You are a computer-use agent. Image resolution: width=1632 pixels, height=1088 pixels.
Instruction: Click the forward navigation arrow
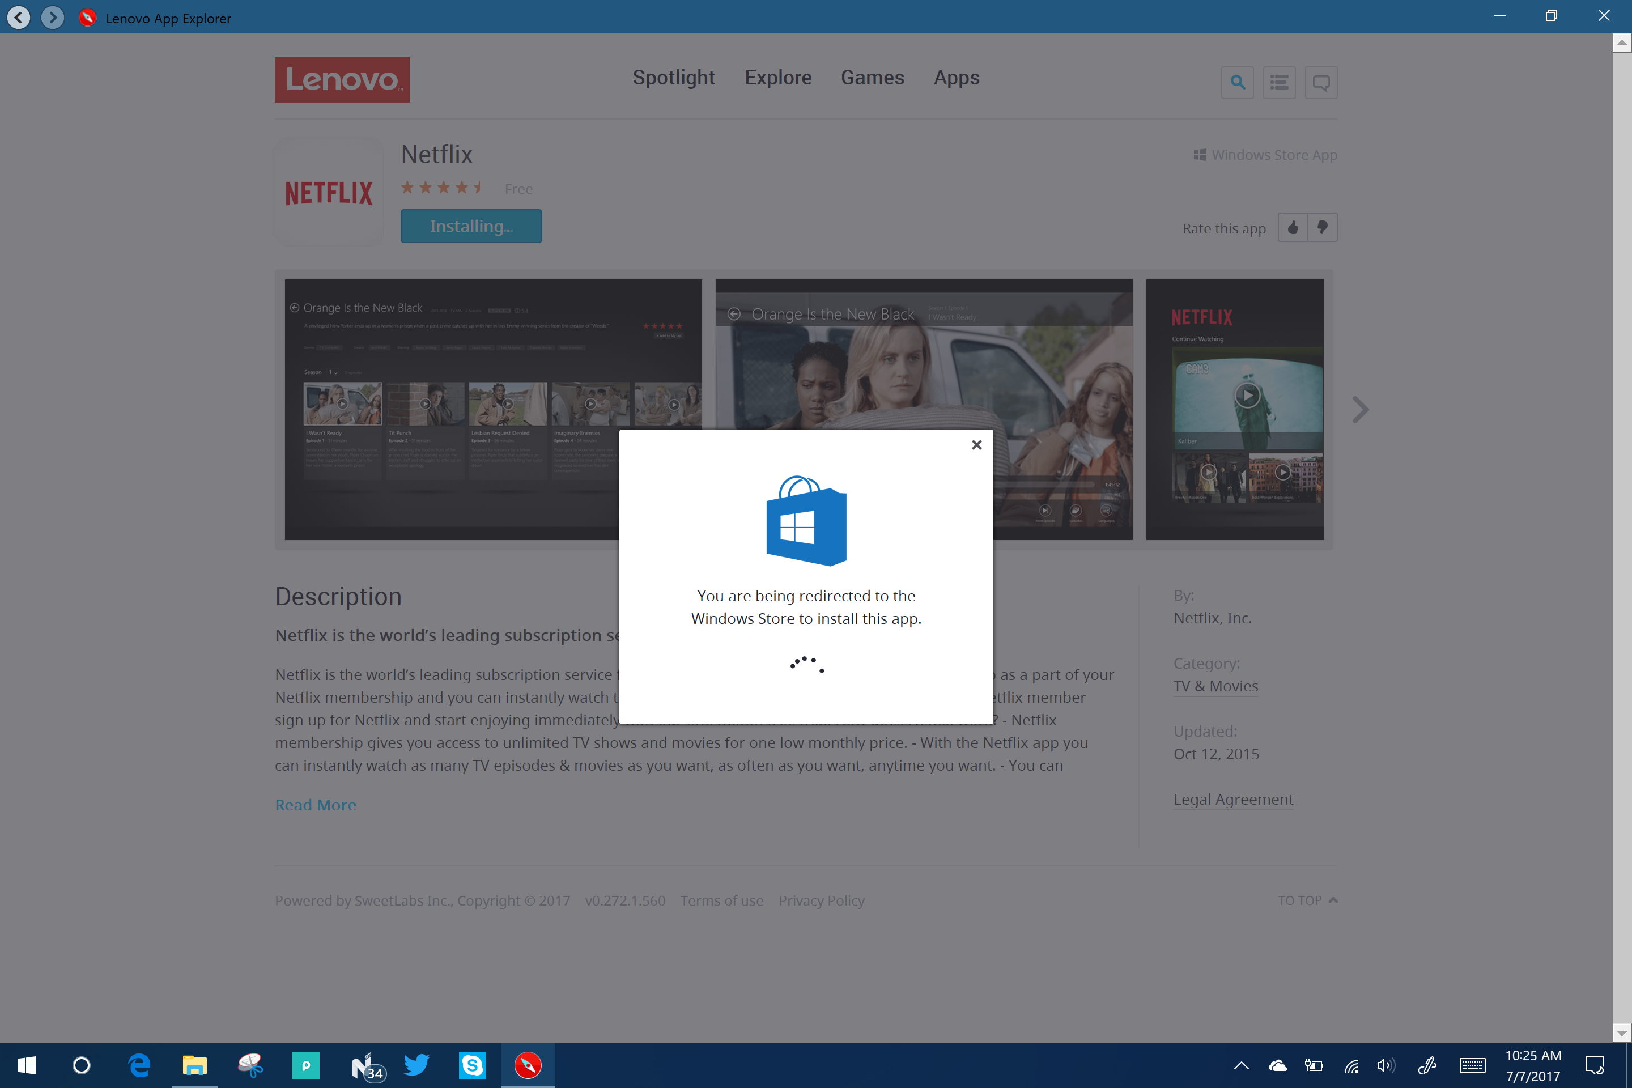[52, 18]
